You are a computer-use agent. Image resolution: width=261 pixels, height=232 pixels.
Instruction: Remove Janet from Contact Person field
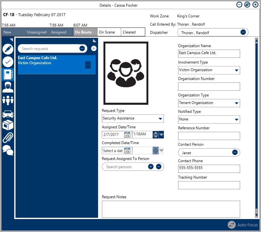[x=235, y=152]
